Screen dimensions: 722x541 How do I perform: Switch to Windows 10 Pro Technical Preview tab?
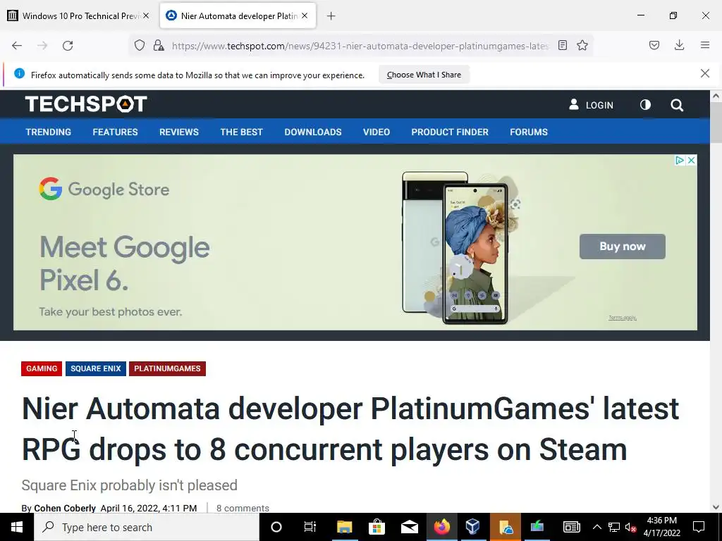80,15
